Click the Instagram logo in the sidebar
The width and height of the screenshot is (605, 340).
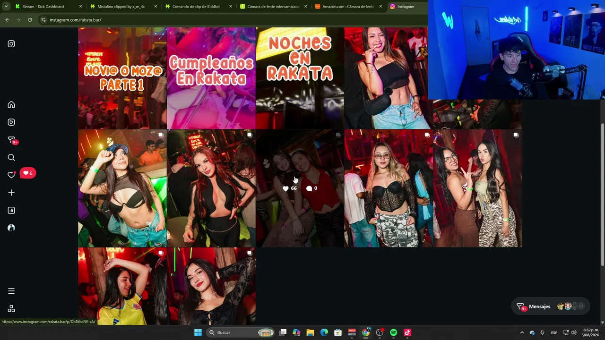coord(11,44)
